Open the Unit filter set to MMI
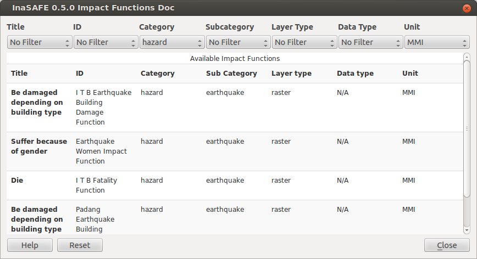 pos(437,42)
